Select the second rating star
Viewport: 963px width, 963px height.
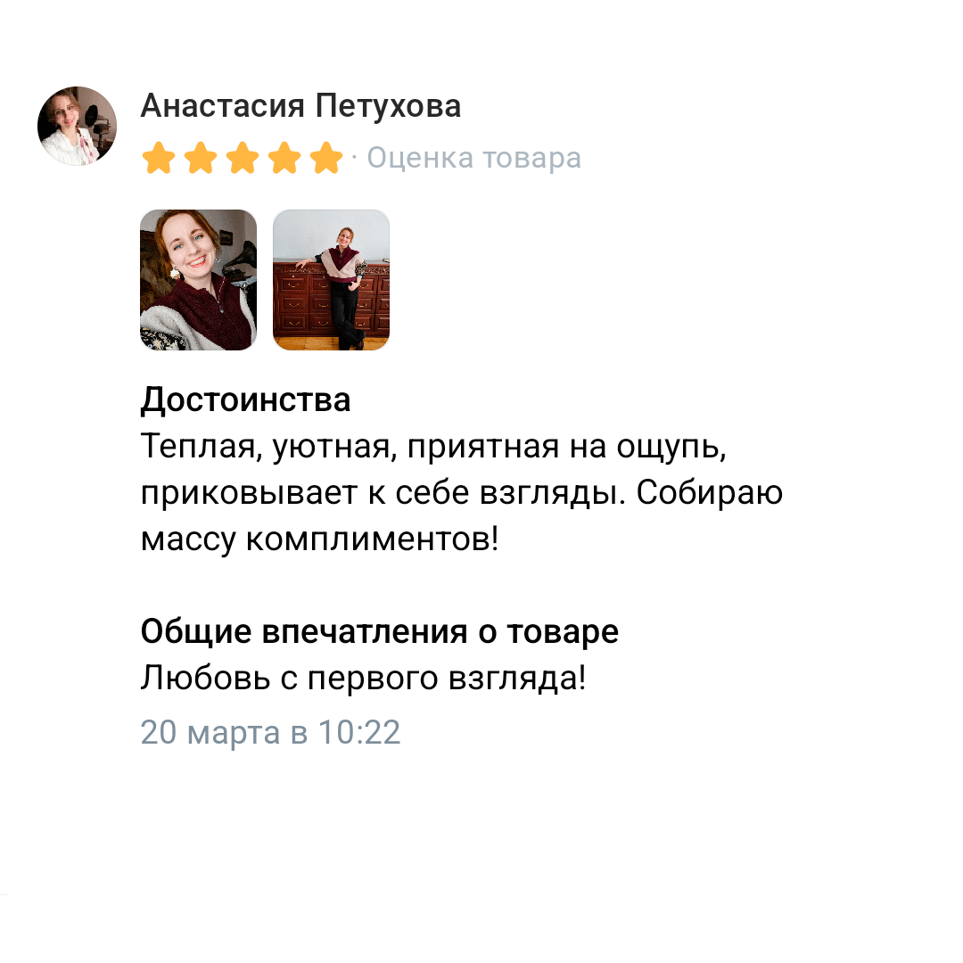point(201,158)
